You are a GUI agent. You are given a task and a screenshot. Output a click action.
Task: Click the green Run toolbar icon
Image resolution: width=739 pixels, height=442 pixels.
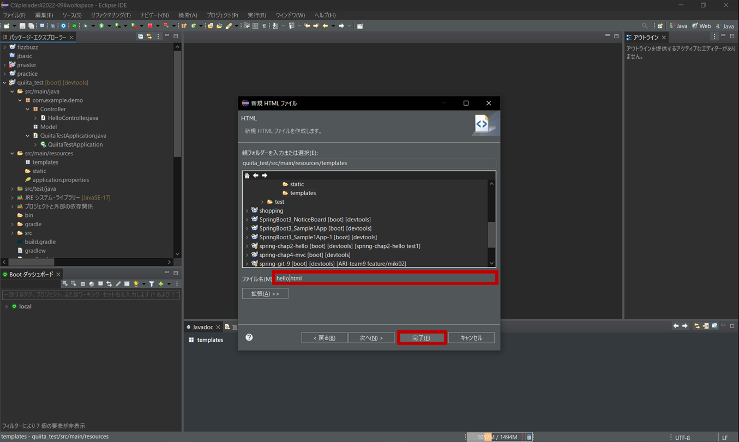point(101,26)
